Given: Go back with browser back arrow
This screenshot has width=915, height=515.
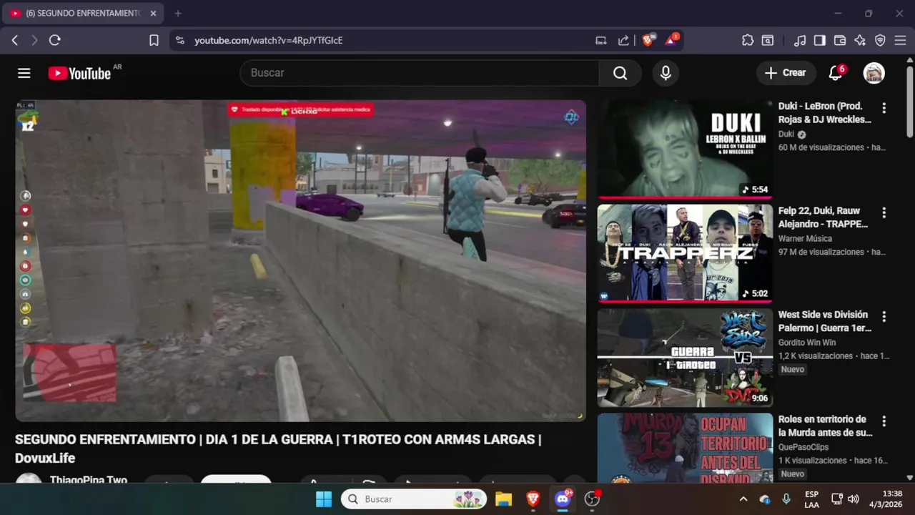Looking at the screenshot, I should [15, 41].
